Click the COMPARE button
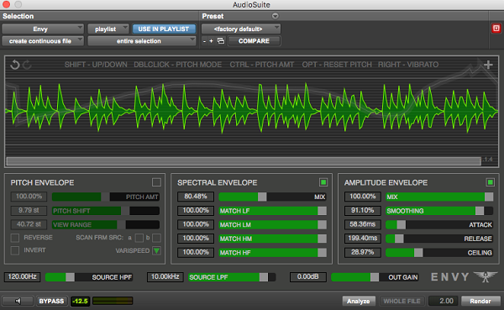 (x=254, y=41)
